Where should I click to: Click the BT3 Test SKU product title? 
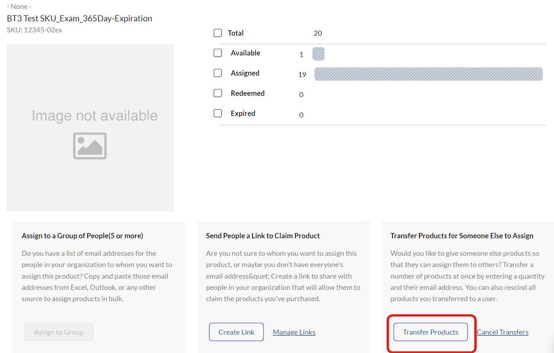tap(80, 19)
